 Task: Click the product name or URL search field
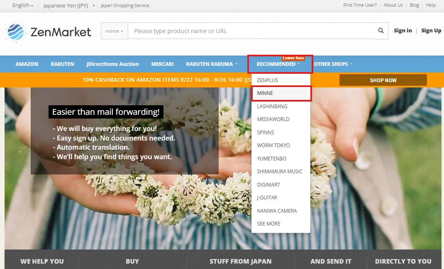point(251,31)
